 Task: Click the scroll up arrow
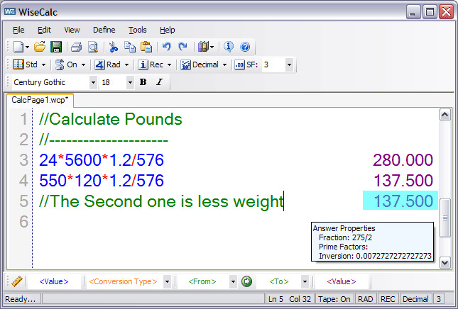point(445,115)
